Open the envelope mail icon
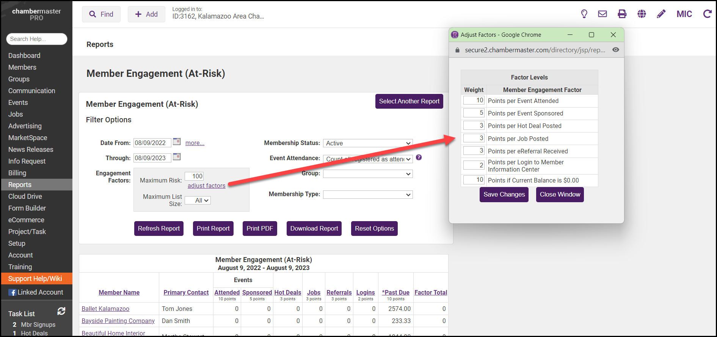 (602, 14)
